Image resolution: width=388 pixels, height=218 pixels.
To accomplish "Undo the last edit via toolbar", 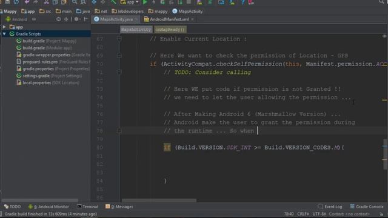I will [x=27, y=2].
